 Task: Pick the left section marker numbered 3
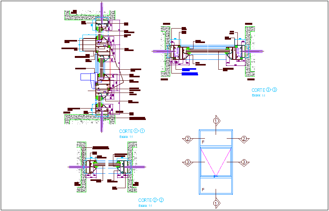click(x=187, y=162)
